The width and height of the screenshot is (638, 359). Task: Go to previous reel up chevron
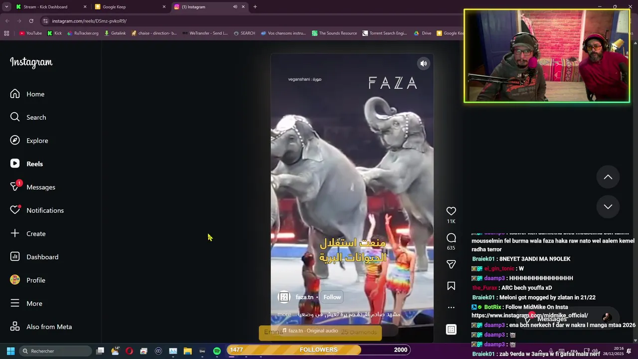(608, 177)
